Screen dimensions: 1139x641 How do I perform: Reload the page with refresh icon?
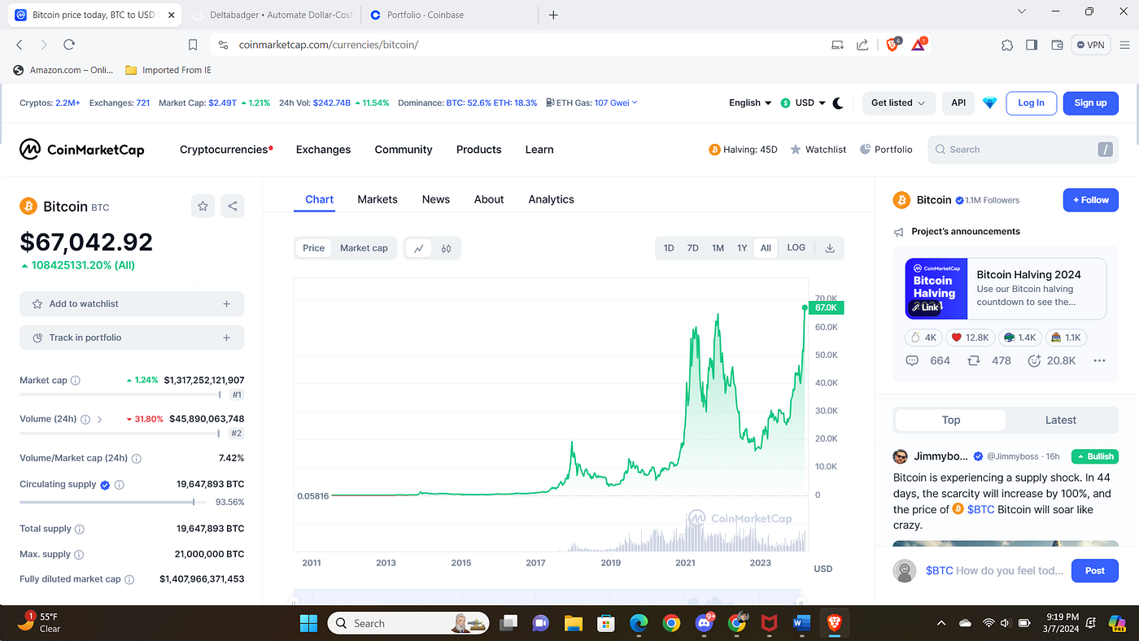69,45
